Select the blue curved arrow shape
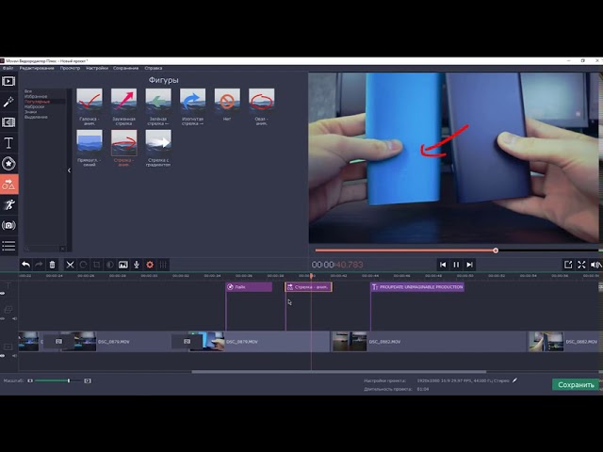 click(x=192, y=102)
